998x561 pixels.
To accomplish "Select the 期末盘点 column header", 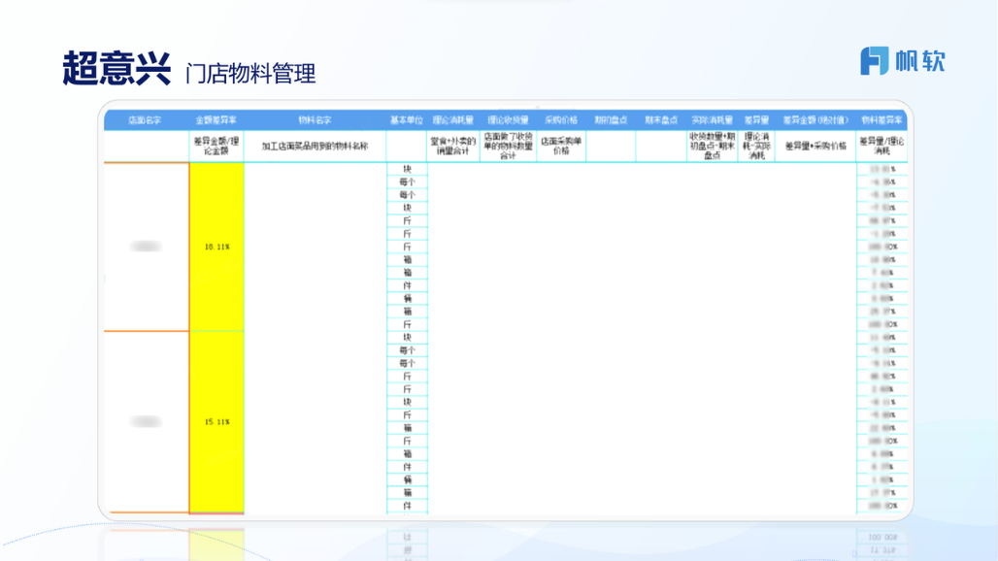I will 661,120.
